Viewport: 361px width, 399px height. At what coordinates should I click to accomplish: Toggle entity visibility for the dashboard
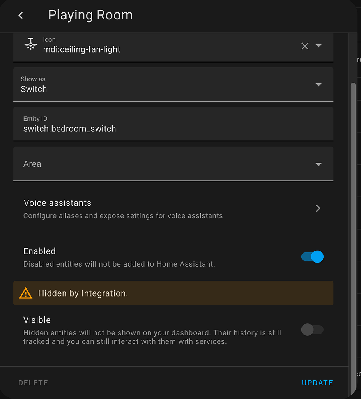[311, 330]
